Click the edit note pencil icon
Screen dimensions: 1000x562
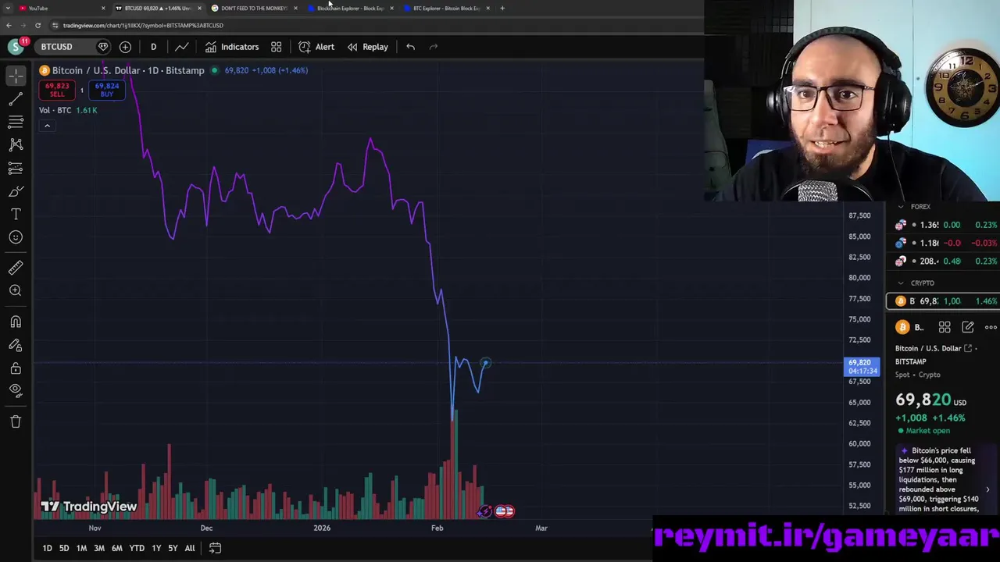pos(968,327)
